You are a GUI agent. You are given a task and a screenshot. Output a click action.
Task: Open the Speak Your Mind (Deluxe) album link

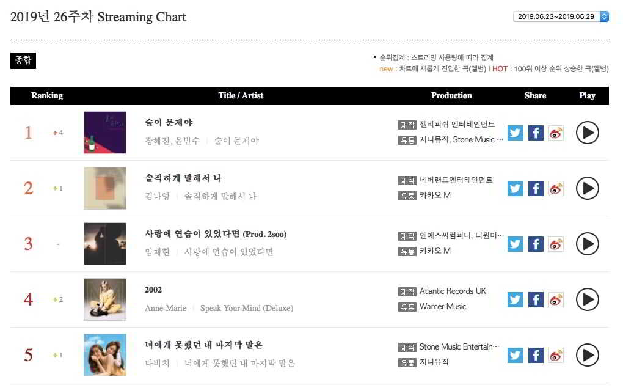[x=247, y=308]
